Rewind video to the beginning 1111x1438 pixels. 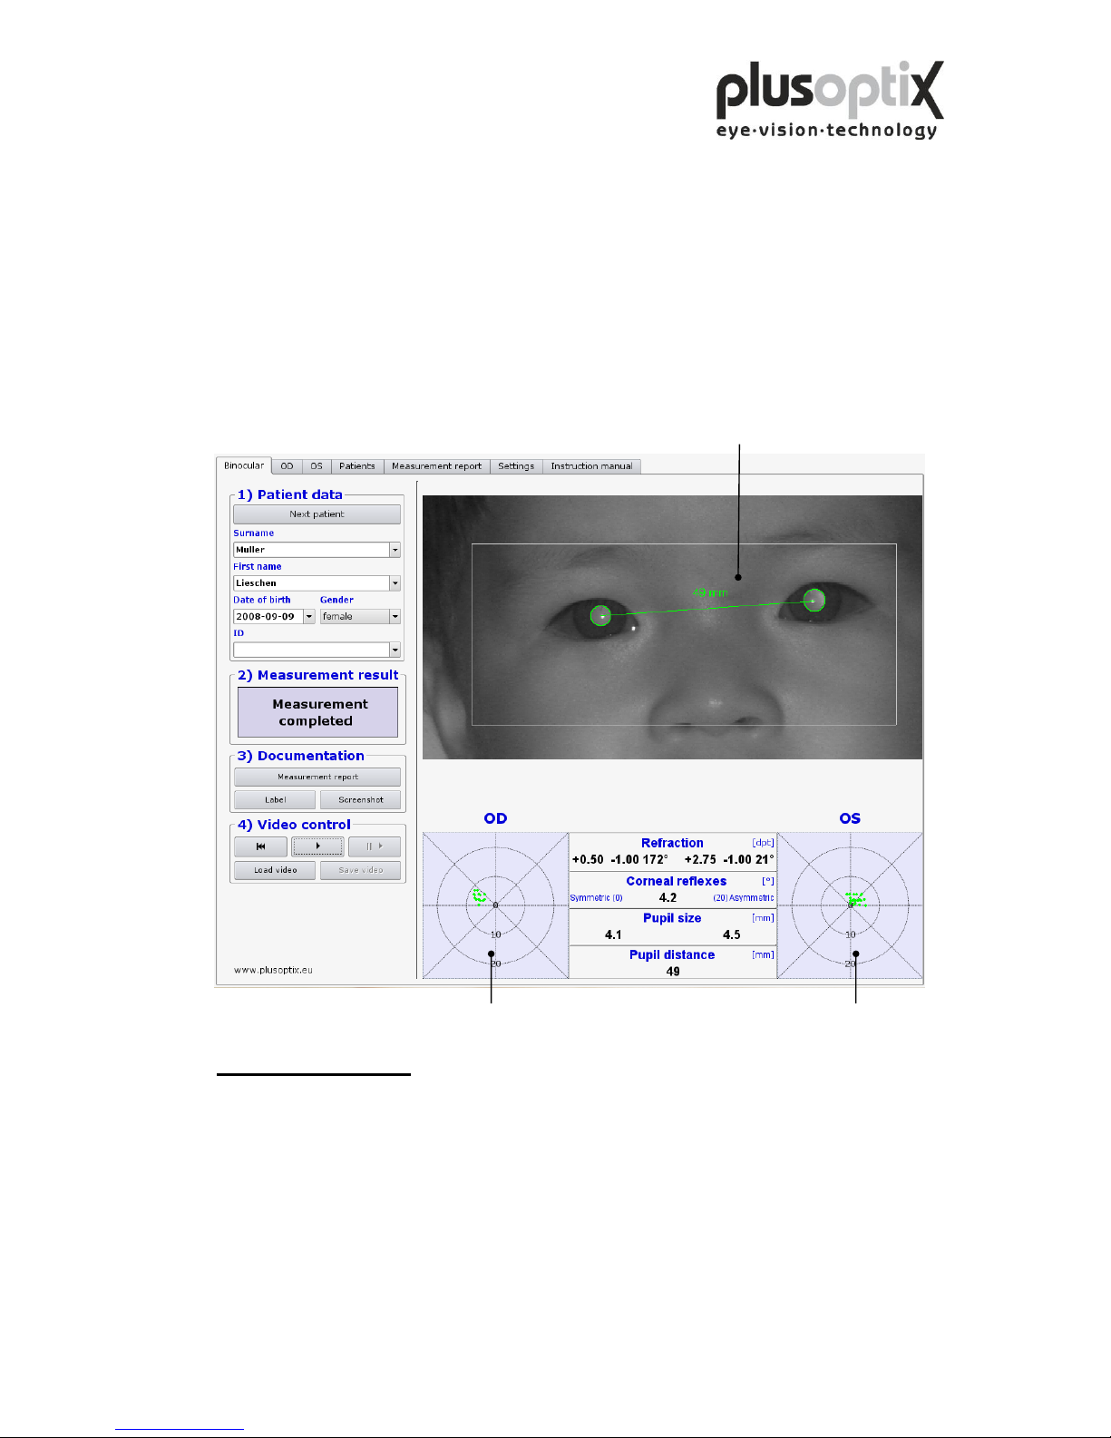[260, 846]
